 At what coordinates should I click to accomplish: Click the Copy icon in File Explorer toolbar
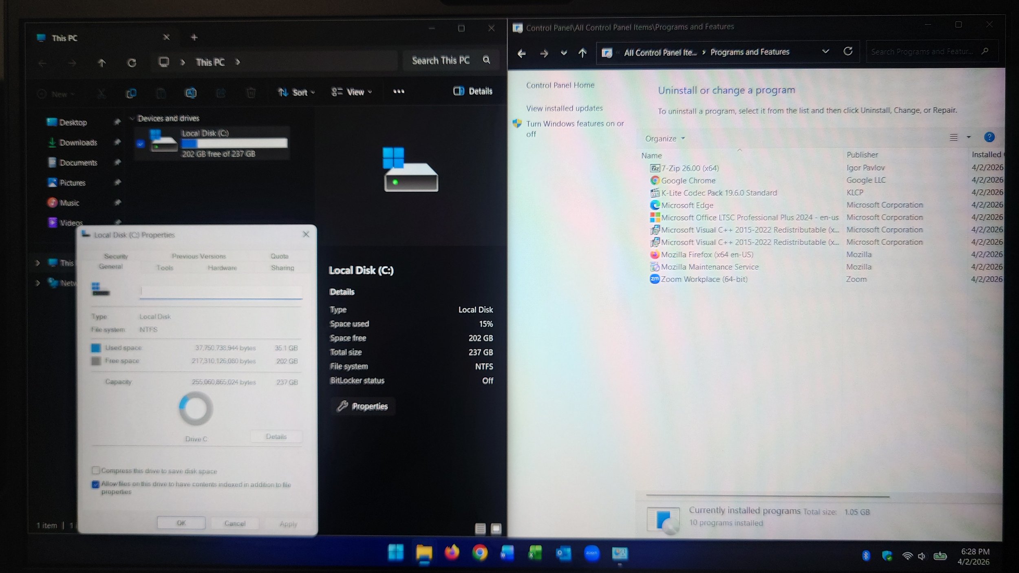tap(131, 93)
